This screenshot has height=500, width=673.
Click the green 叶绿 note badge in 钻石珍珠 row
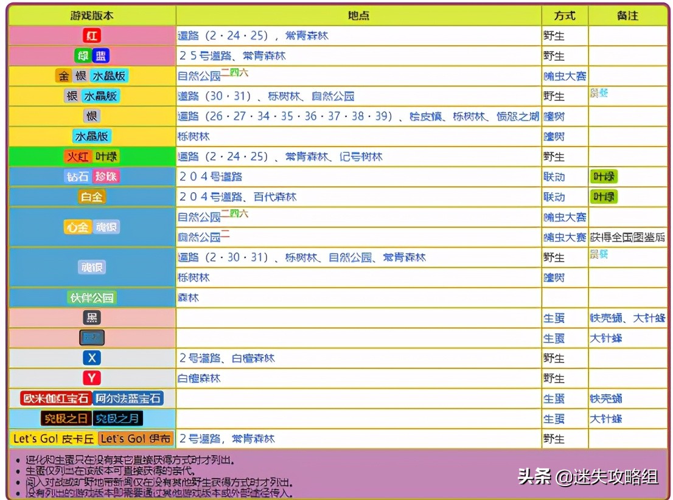(604, 176)
